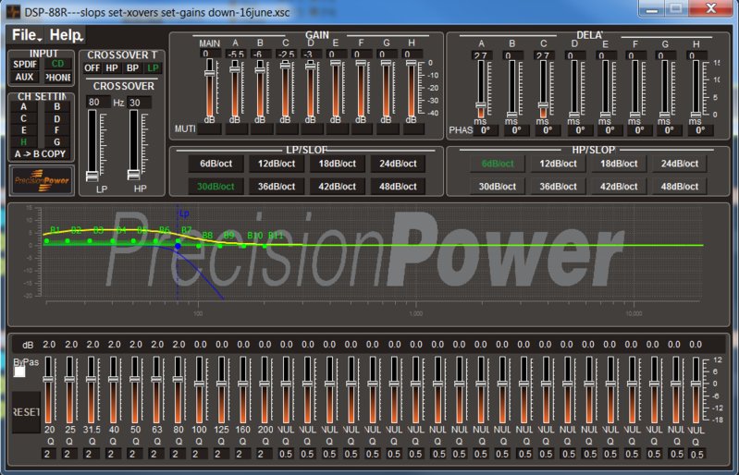The image size is (739, 475).
Task: Select channel G in CH SETTING
Action: (x=56, y=142)
